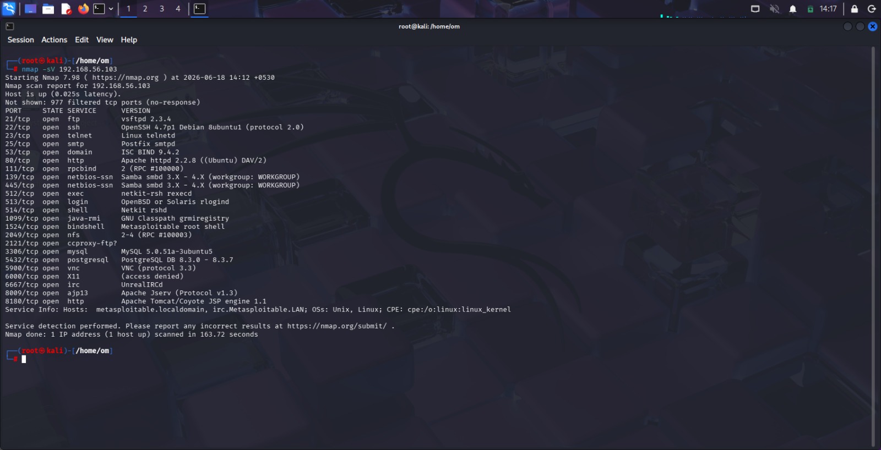This screenshot has width=881, height=450.
Task: Click the Postfix smtpd text
Action: tap(148, 144)
